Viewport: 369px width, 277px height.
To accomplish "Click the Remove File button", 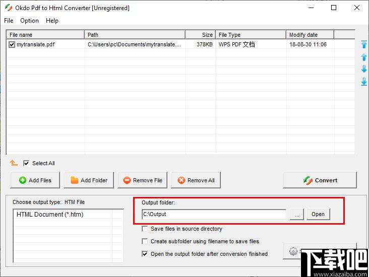I will [142, 180].
